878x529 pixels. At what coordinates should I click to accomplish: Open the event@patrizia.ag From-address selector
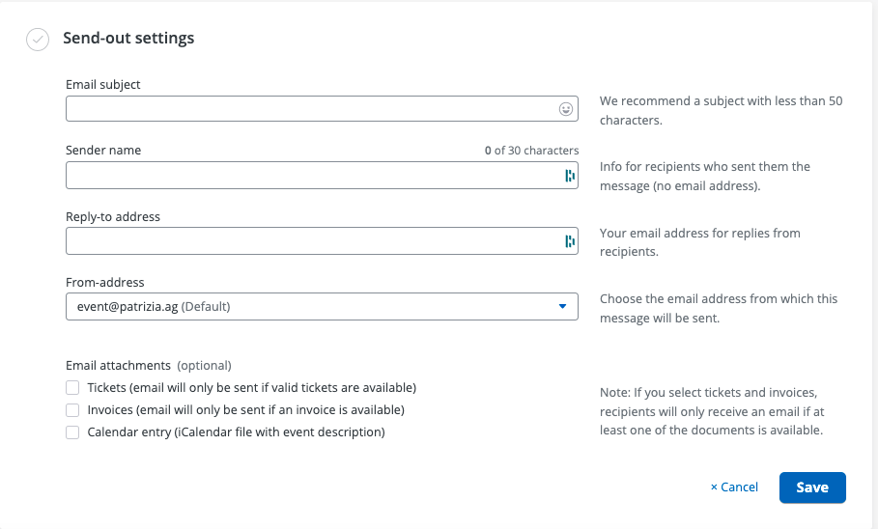[309, 307]
